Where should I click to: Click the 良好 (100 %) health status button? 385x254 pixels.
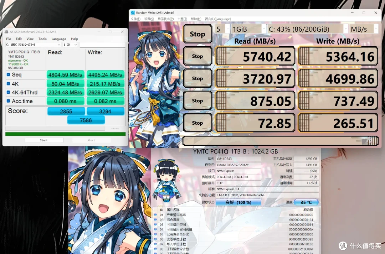[238, 202]
